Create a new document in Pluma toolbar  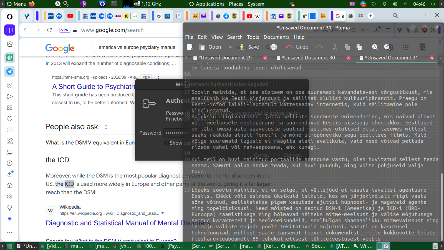[x=190, y=47]
